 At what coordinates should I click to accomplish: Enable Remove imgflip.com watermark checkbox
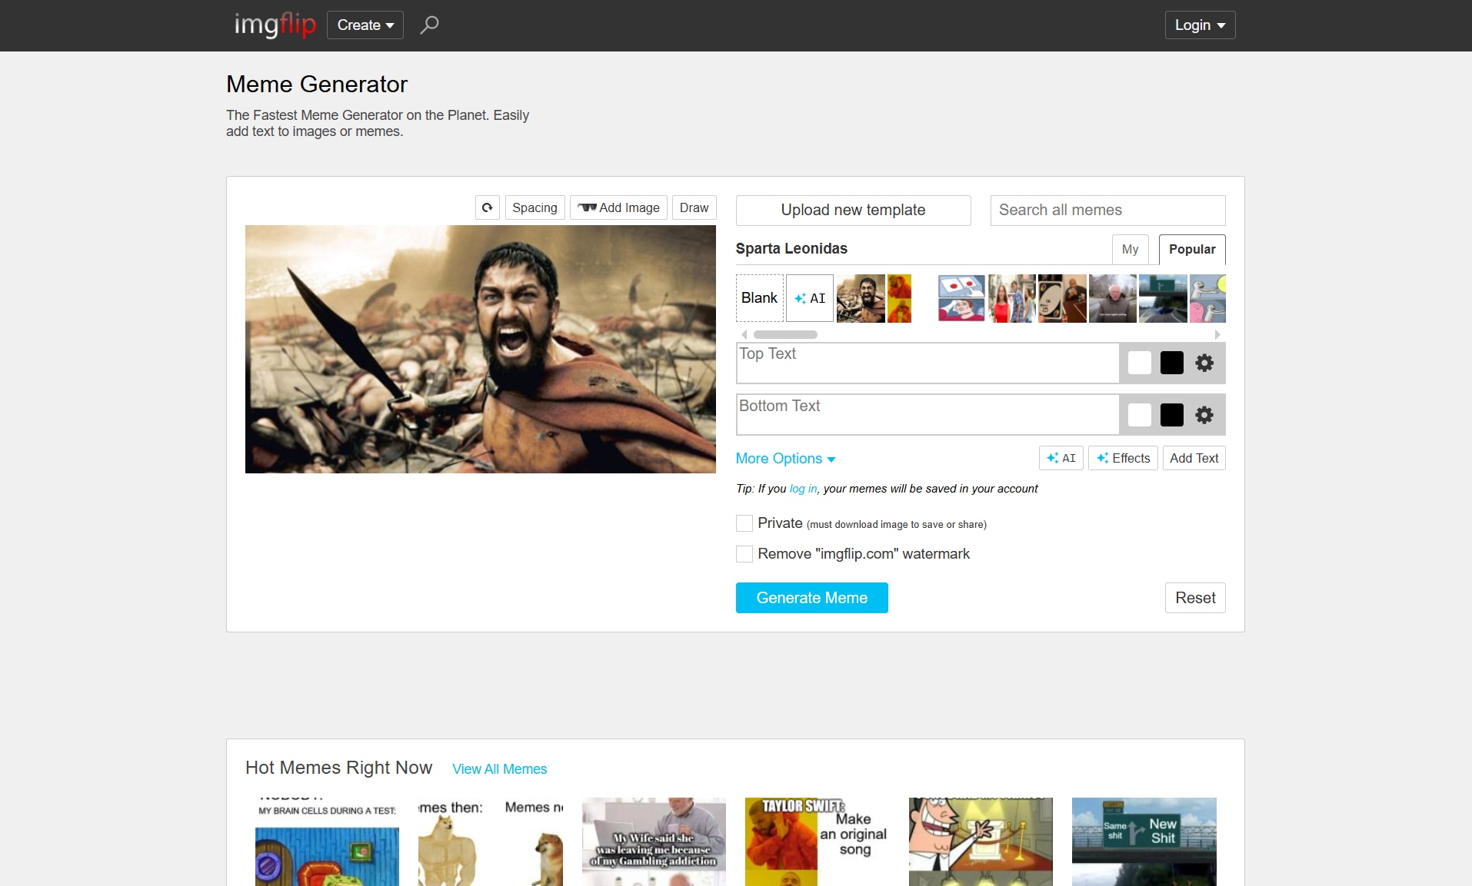click(744, 554)
